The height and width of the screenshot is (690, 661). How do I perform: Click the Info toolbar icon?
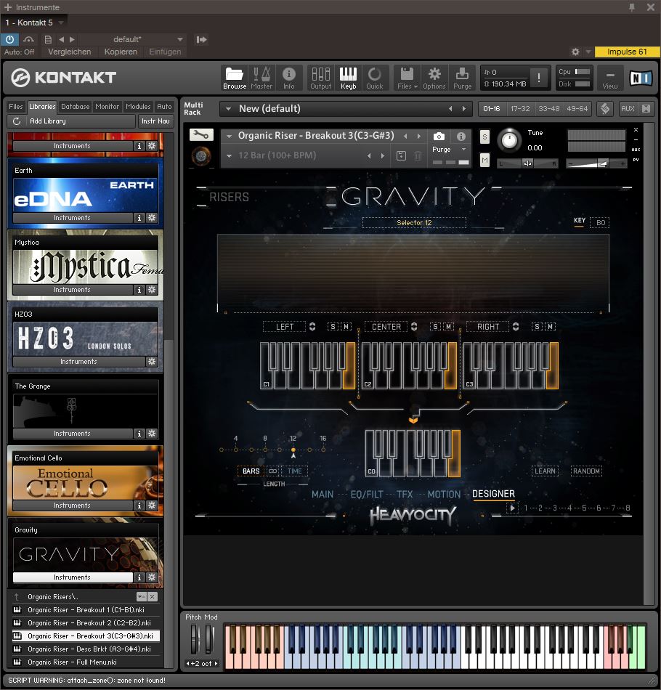pyautogui.click(x=288, y=78)
